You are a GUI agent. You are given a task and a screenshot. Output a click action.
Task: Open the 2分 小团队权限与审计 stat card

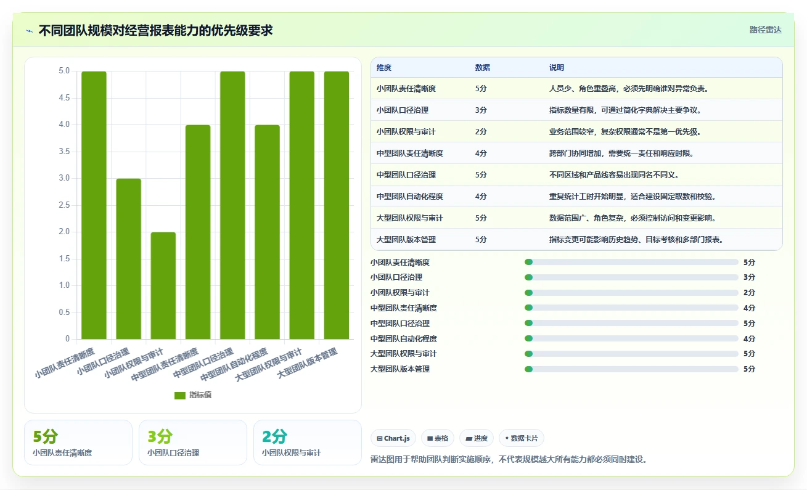308,443
